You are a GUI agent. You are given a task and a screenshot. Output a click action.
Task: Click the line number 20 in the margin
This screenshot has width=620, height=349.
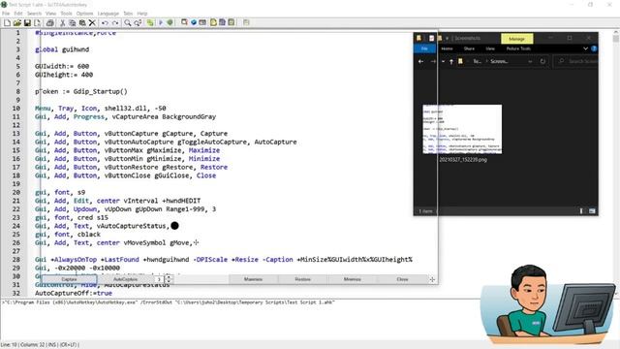(x=15, y=192)
